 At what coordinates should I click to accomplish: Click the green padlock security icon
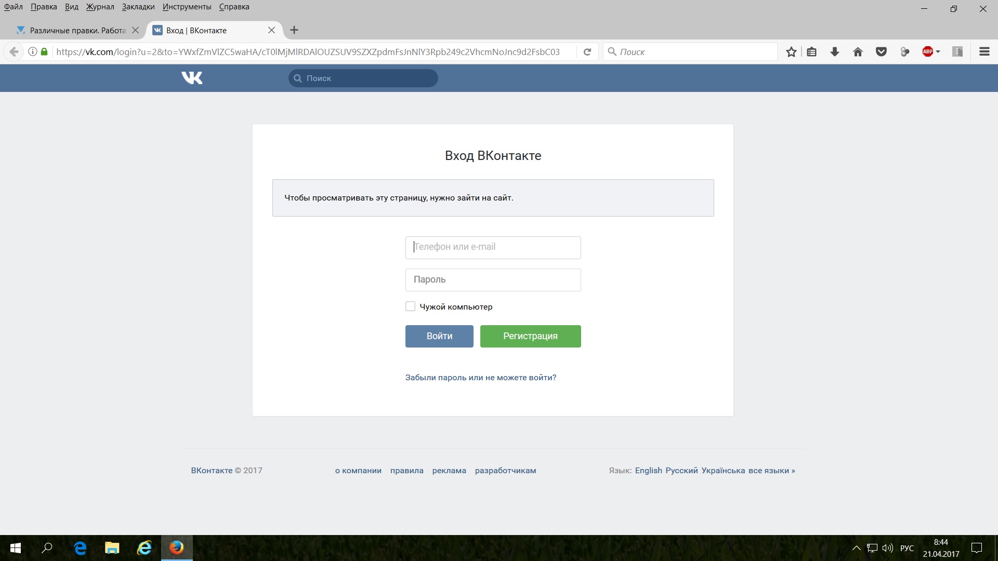coord(44,52)
